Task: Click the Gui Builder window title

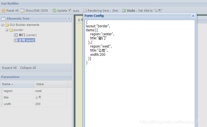Action: point(10,3)
